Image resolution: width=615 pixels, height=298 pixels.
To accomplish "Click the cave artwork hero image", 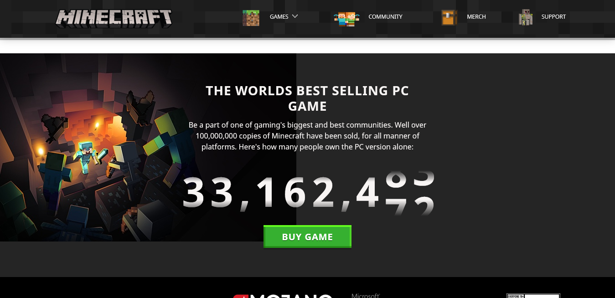I will 148,147.
